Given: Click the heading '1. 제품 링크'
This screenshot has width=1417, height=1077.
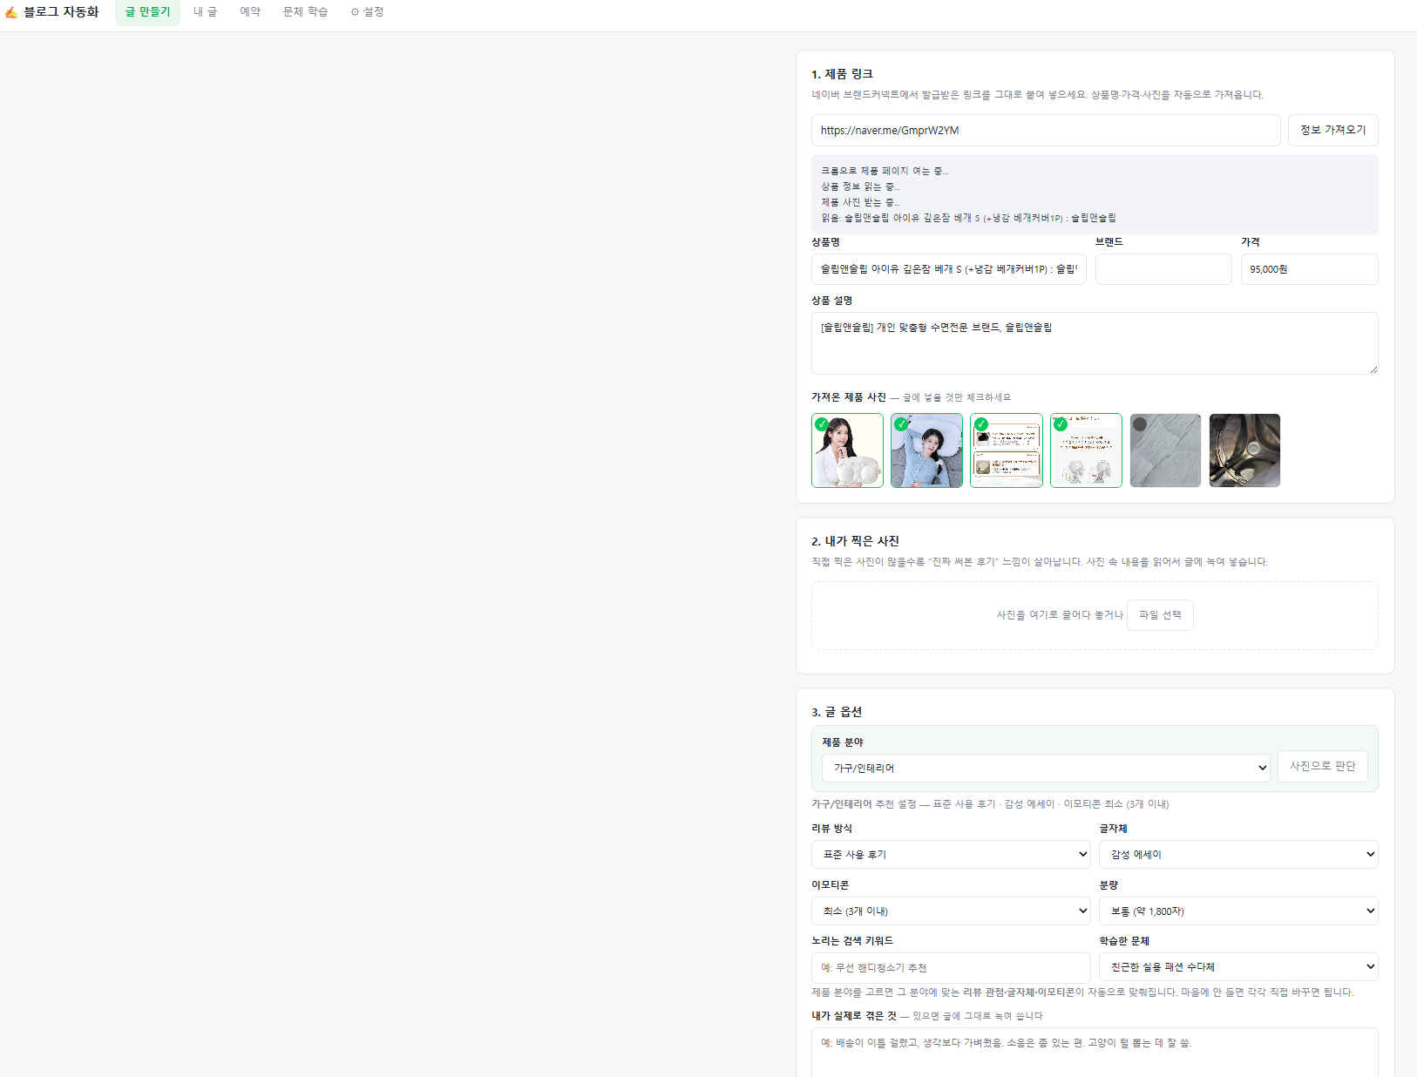Looking at the screenshot, I should (x=842, y=74).
